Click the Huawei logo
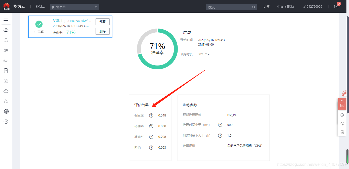 6,6
